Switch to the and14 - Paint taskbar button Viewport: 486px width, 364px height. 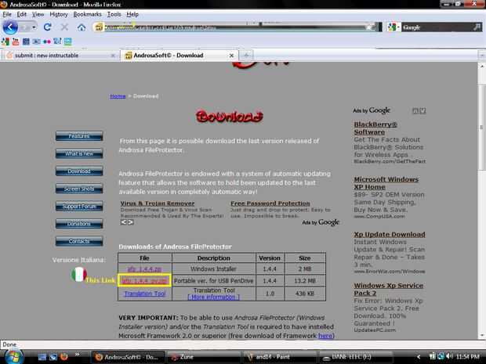click(x=280, y=357)
